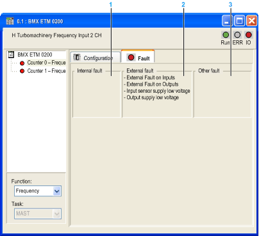Select Counter 1 – Freque tree item
Image resolution: width=259 pixels, height=236 pixels.
46,71
